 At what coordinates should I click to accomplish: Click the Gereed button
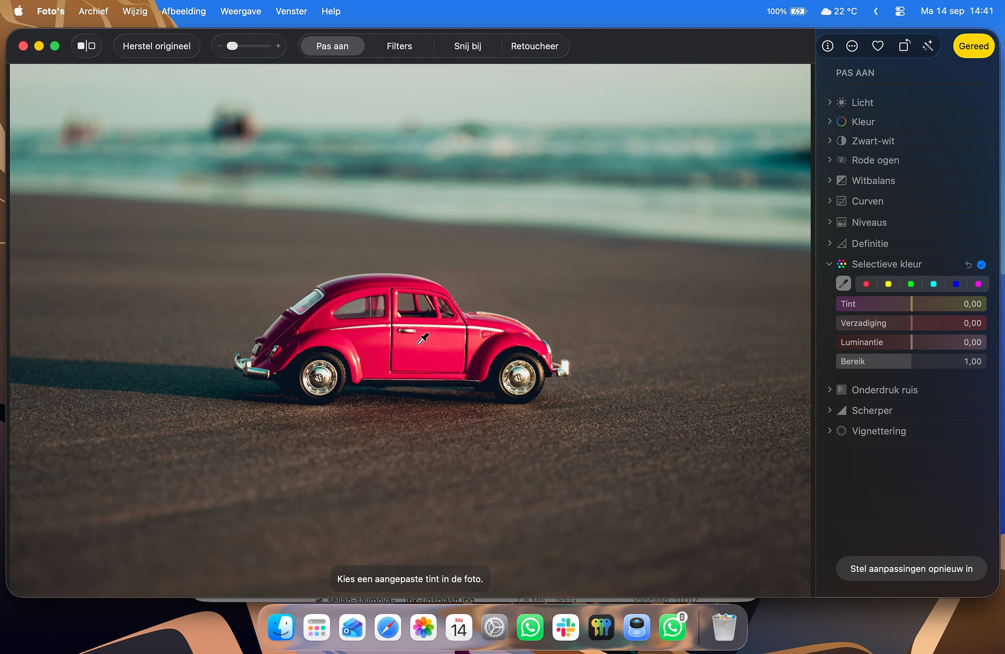pyautogui.click(x=973, y=46)
